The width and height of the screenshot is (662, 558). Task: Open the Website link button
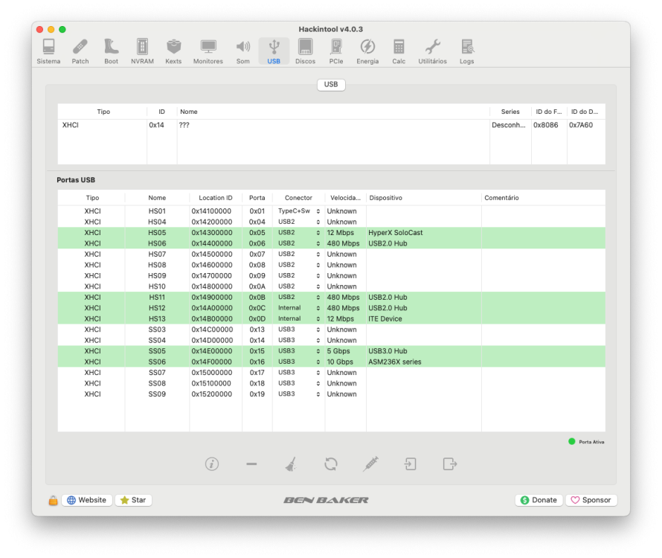point(87,500)
